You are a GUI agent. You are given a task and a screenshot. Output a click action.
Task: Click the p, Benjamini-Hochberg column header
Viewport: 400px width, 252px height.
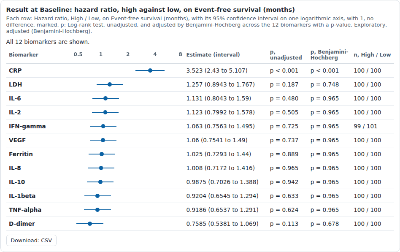point(329,55)
